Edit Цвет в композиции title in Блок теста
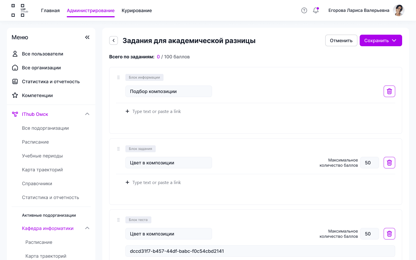The height and width of the screenshot is (260, 416). [x=169, y=234]
